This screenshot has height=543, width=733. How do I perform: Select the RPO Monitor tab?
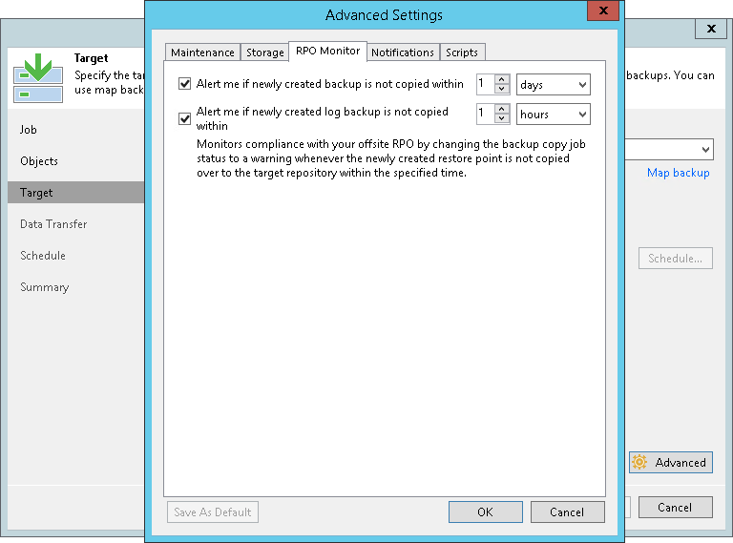coord(327,51)
